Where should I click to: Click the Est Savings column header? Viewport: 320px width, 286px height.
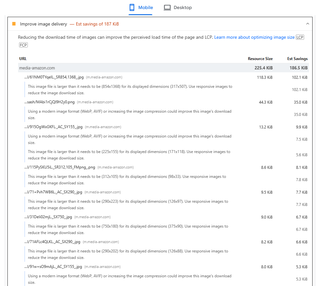pyautogui.click(x=297, y=59)
